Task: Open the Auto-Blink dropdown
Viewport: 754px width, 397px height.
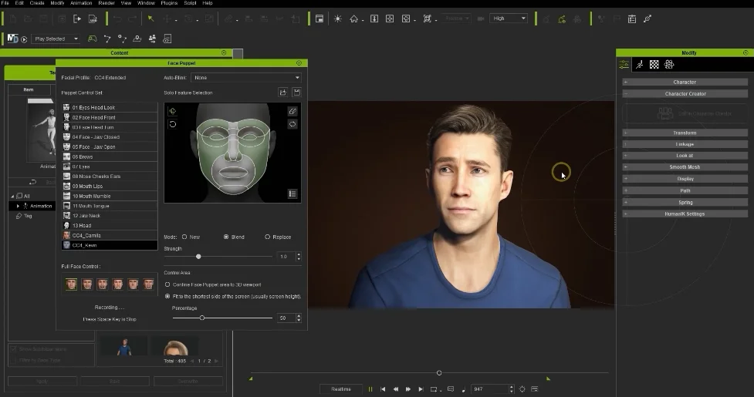Action: tap(246, 78)
